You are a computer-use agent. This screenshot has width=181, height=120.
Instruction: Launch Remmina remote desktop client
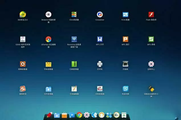click(x=74, y=39)
